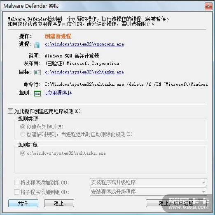Click 阻止并结束进程 button
Viewport: 215px width, 215px height.
coord(176,203)
